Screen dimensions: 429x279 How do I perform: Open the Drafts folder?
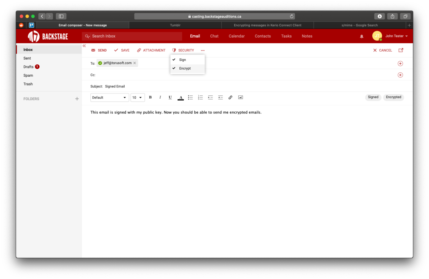click(x=49, y=67)
